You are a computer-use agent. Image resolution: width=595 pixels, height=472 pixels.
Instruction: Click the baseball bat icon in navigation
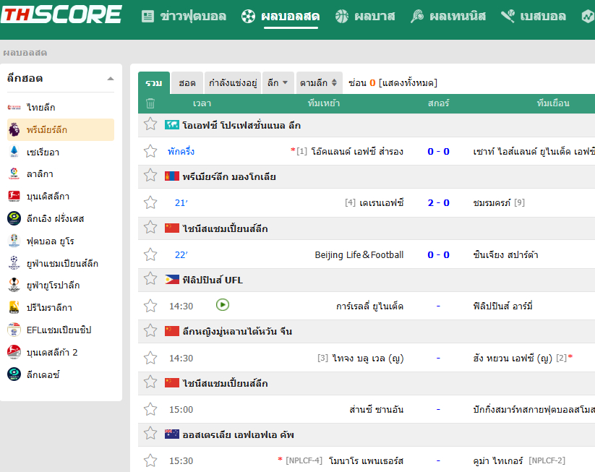(x=508, y=17)
